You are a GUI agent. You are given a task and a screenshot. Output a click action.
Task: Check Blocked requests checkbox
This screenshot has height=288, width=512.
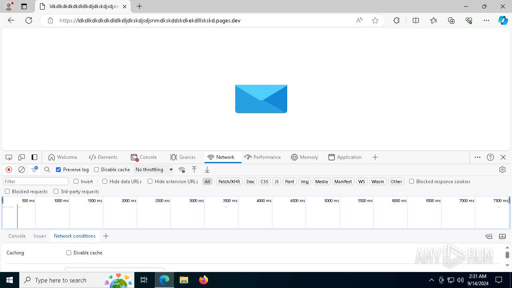[x=7, y=191]
